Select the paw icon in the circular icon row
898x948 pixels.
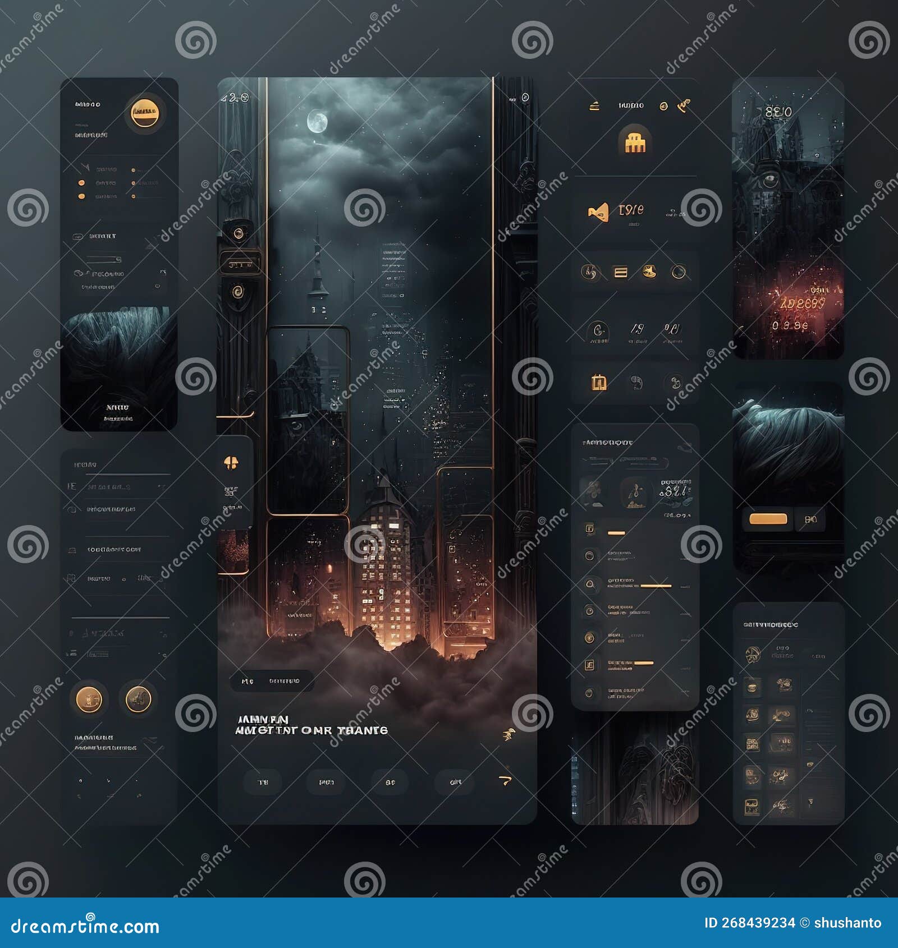click(x=648, y=272)
